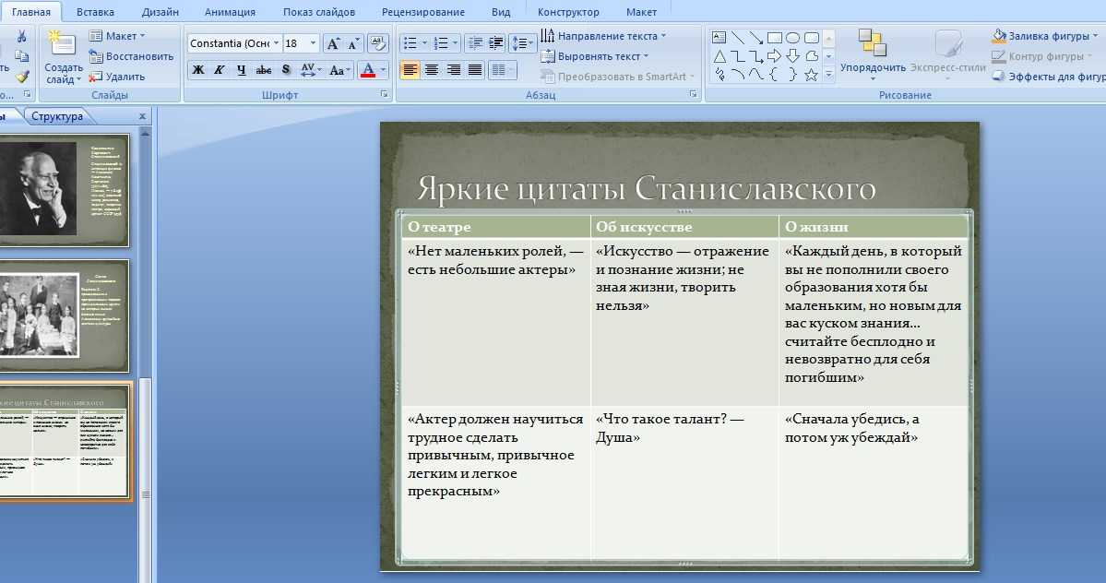Click the strikethrough (abc) icon
The height and width of the screenshot is (583, 1106).
coord(264,70)
